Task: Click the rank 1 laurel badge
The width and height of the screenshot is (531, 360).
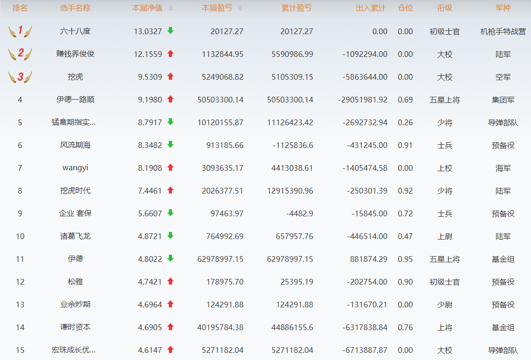Action: click(x=20, y=31)
